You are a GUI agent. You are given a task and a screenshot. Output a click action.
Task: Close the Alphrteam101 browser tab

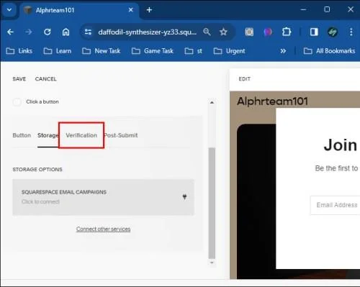[x=131, y=10]
